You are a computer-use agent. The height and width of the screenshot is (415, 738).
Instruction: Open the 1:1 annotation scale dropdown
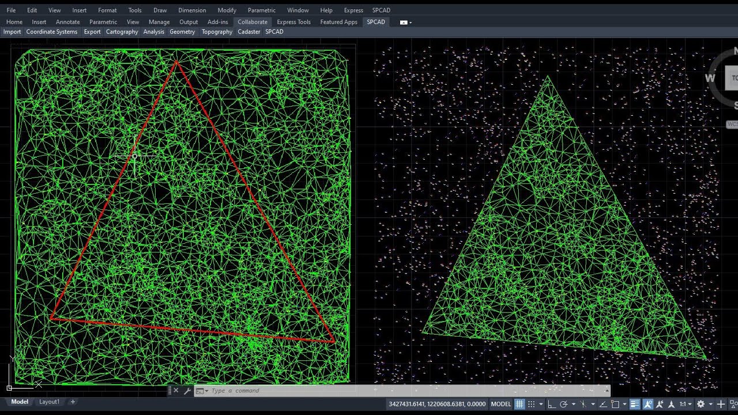686,404
